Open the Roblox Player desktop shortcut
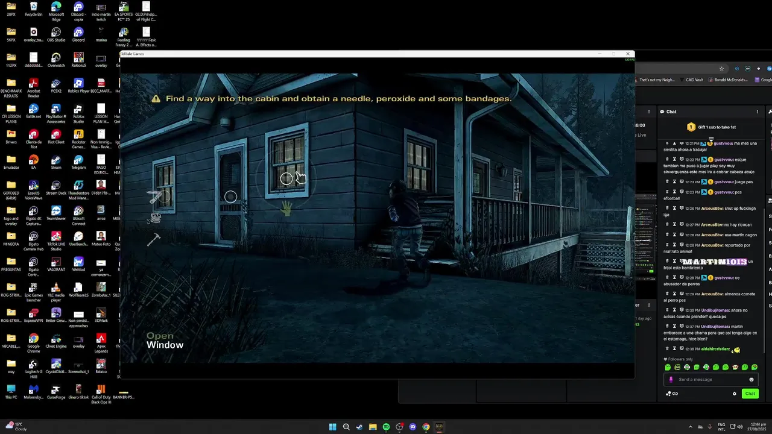This screenshot has width=772, height=434. 78,85
